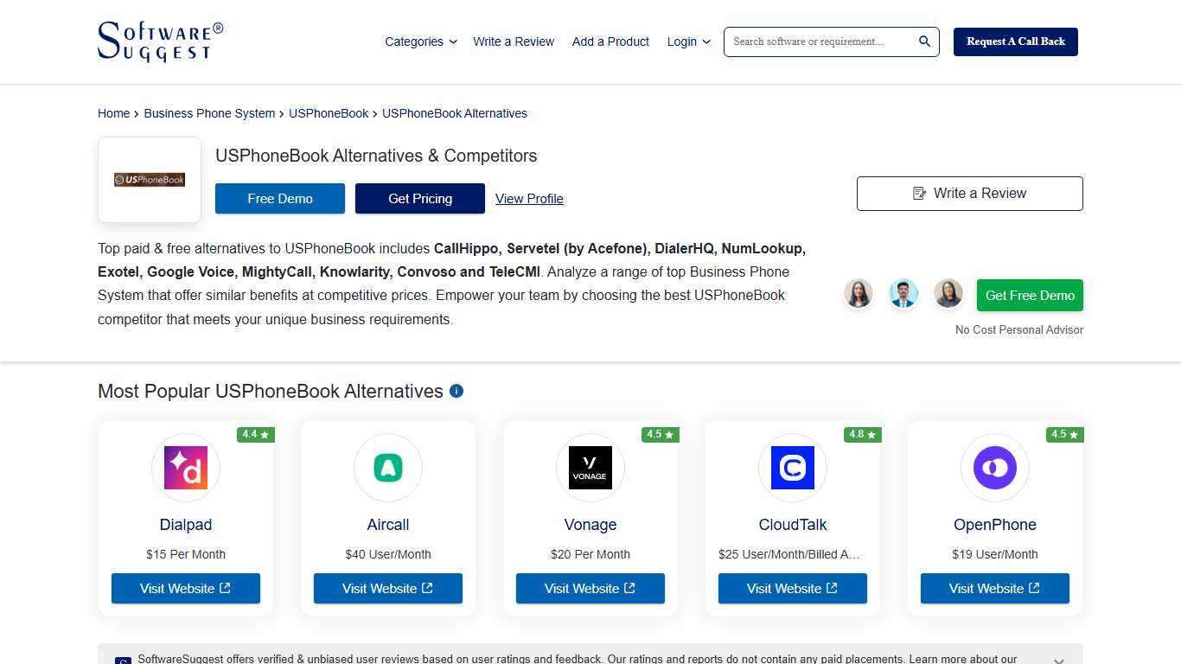Expand the disclaimer notice chevron at bottom
The width and height of the screenshot is (1181, 664).
pyautogui.click(x=1058, y=660)
